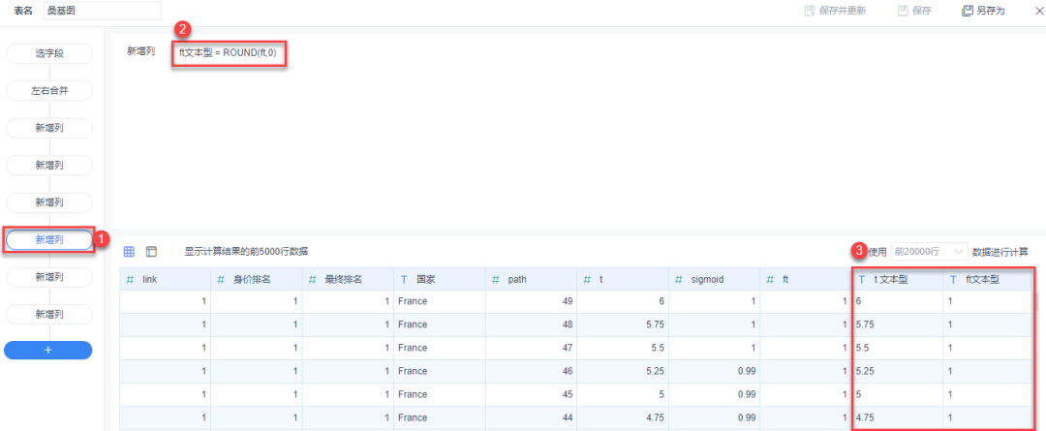Switch to the field layout view icon

(151, 252)
